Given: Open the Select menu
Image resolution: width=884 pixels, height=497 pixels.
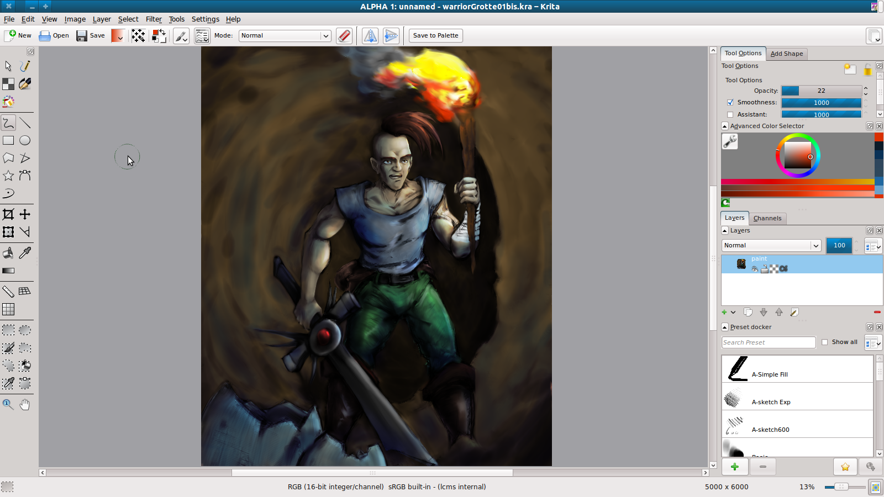Looking at the screenshot, I should pos(128,19).
